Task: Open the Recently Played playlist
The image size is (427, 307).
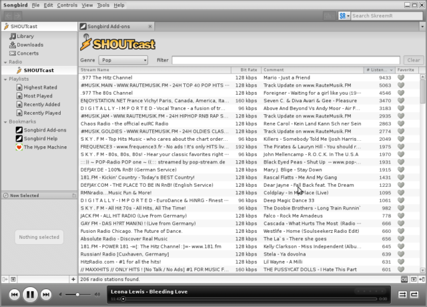Action: 39,113
